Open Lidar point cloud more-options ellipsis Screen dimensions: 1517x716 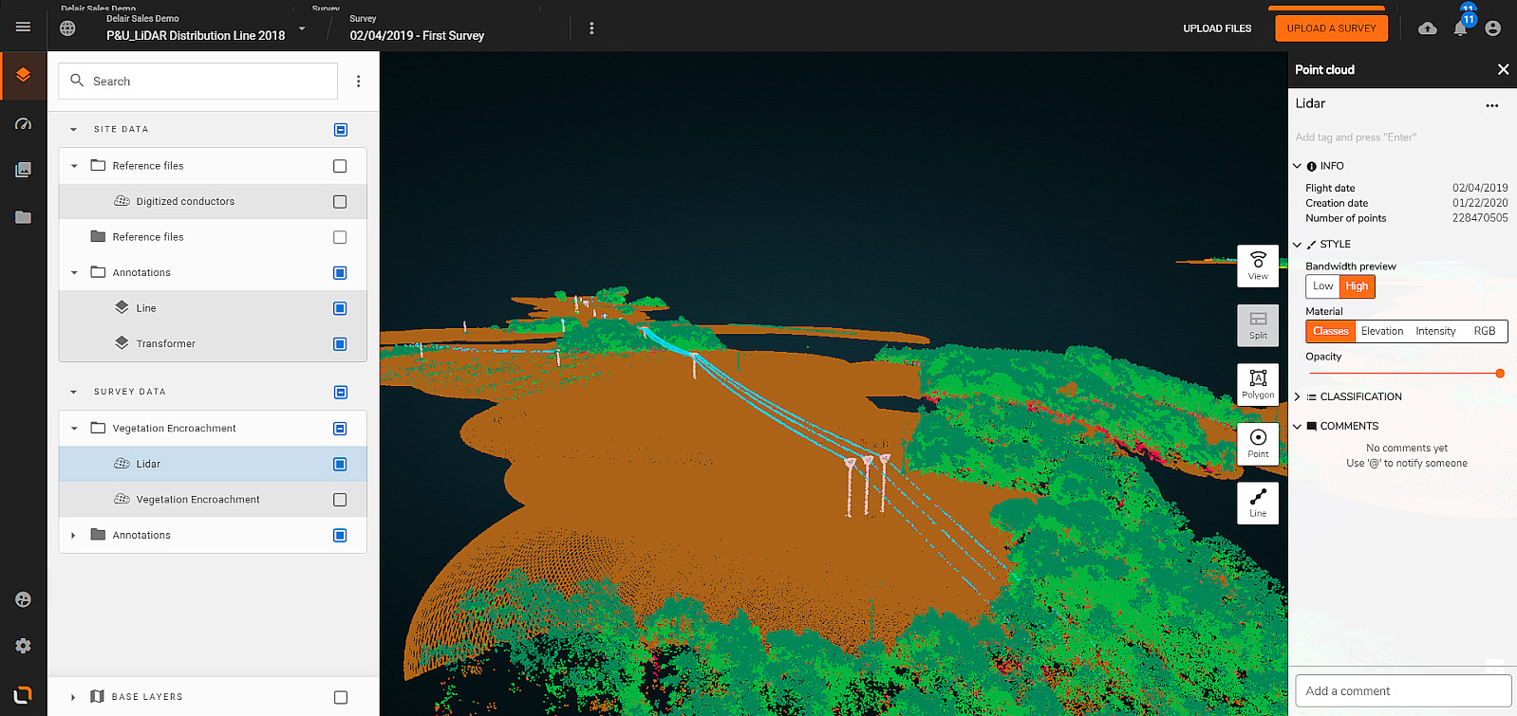pyautogui.click(x=1492, y=105)
